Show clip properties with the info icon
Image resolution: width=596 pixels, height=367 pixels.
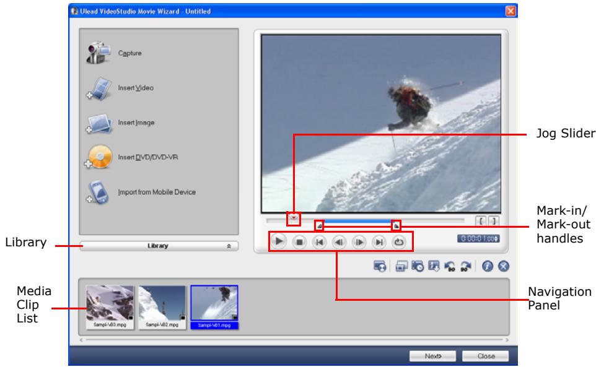488,266
